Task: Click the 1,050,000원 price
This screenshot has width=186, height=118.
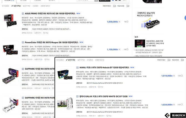Action: [112, 22]
